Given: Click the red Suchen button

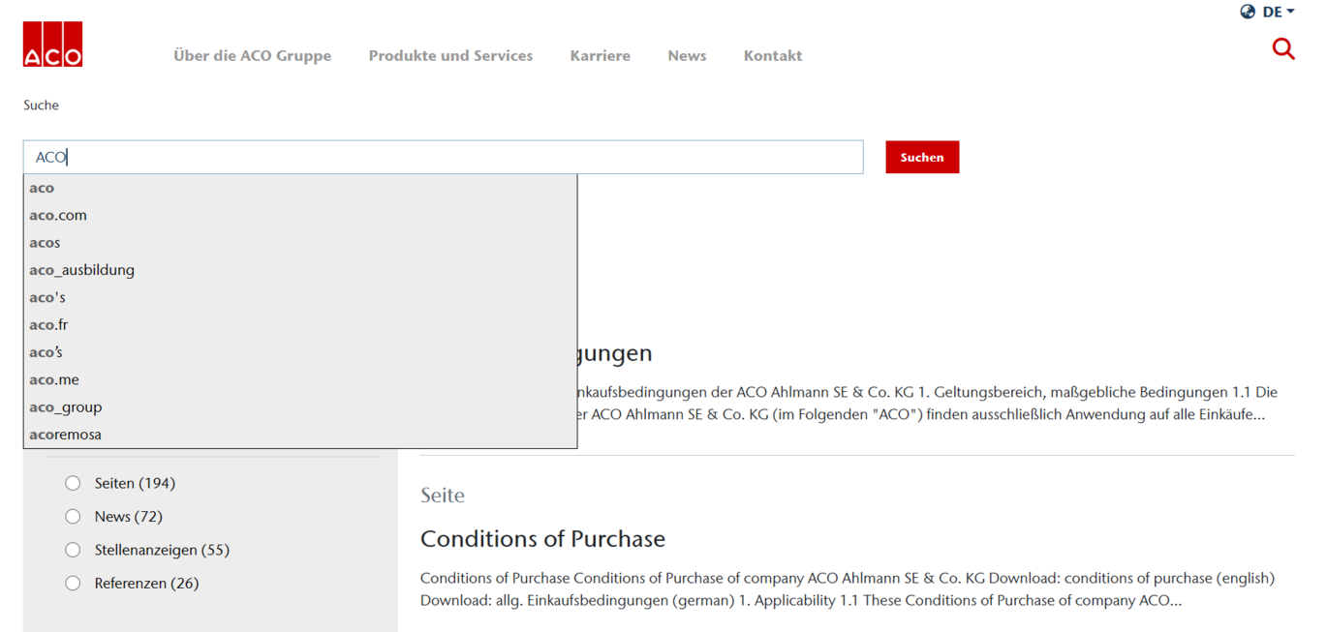Looking at the screenshot, I should click(x=922, y=157).
